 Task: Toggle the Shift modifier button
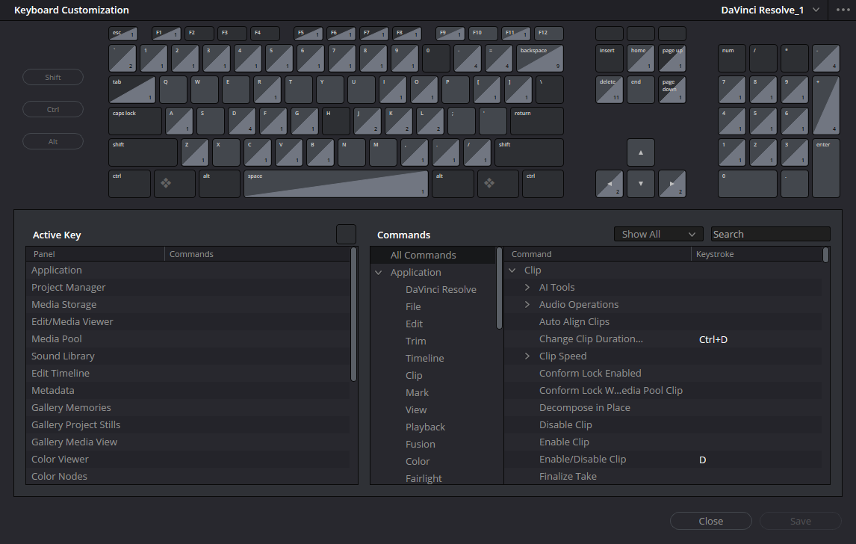[x=53, y=78]
